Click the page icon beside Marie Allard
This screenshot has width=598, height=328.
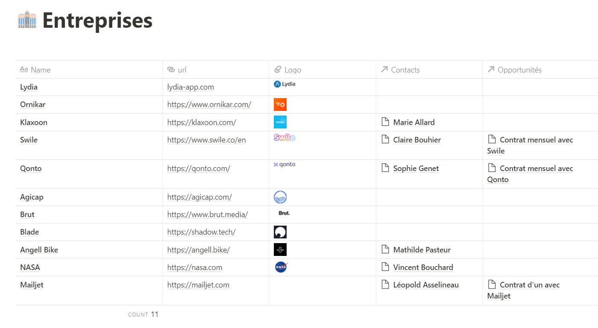click(385, 122)
